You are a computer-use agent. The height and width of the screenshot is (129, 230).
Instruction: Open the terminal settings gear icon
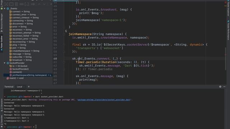point(220,87)
